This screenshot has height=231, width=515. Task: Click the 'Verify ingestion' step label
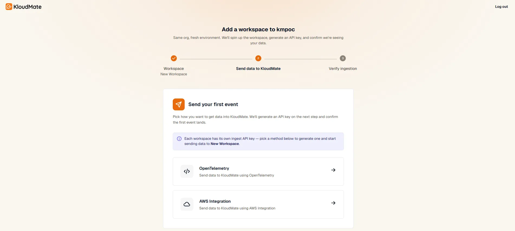343,69
